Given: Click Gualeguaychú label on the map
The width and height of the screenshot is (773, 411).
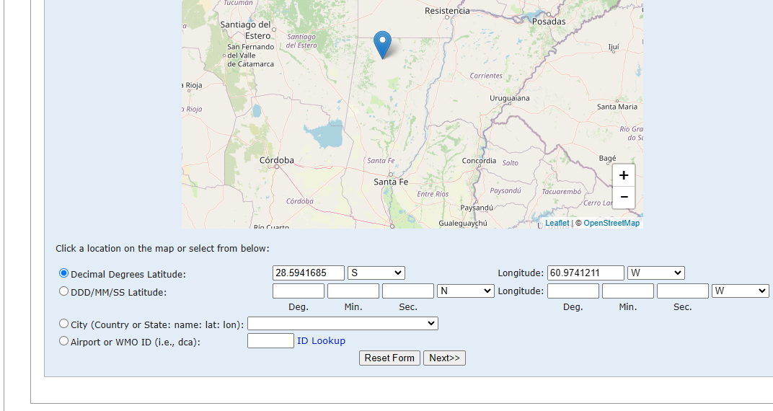Looking at the screenshot, I should click(463, 224).
